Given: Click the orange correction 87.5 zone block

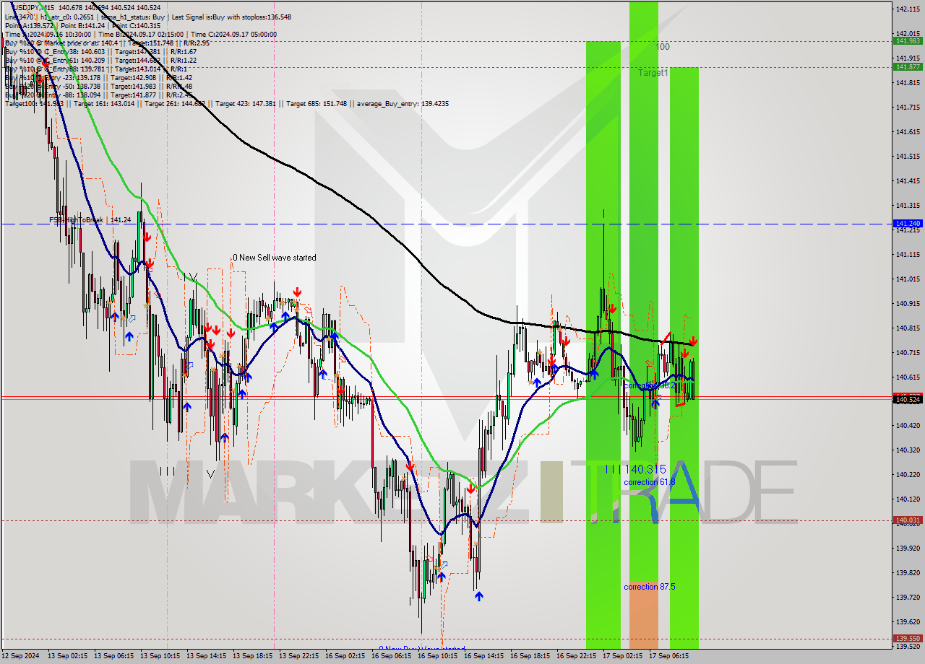Looking at the screenshot, I should point(644,614).
